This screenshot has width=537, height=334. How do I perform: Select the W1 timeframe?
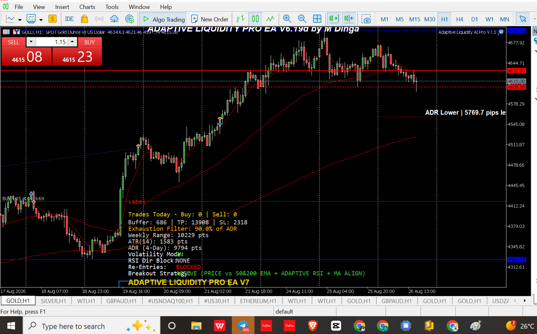click(489, 19)
